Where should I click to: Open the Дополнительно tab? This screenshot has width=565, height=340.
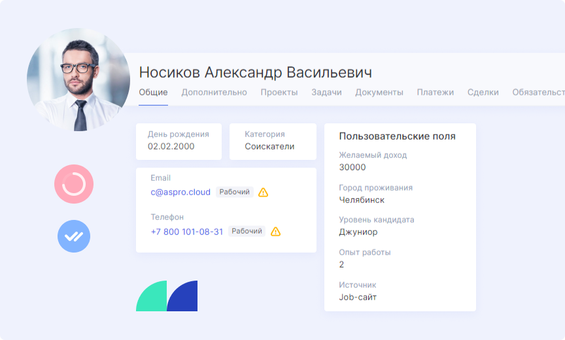(x=214, y=93)
